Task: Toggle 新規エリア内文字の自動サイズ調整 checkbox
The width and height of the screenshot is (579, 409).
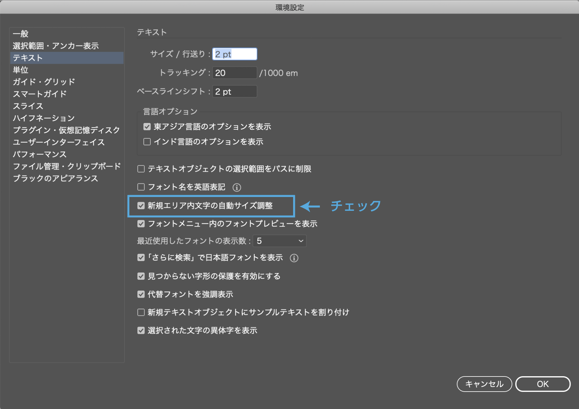Action: pyautogui.click(x=141, y=206)
